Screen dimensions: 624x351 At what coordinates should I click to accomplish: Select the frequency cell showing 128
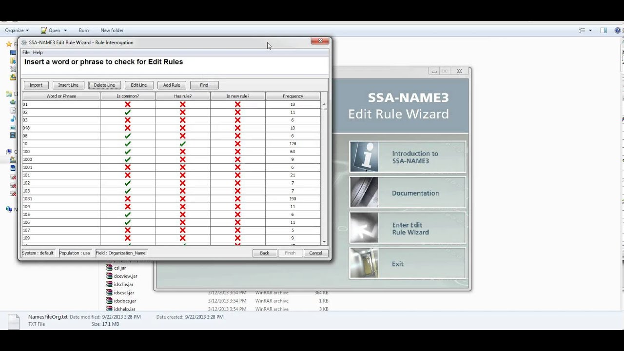tap(293, 144)
